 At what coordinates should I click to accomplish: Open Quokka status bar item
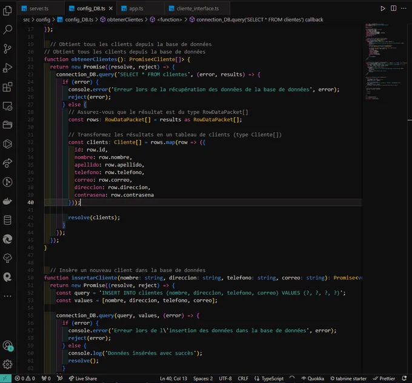[313, 378]
